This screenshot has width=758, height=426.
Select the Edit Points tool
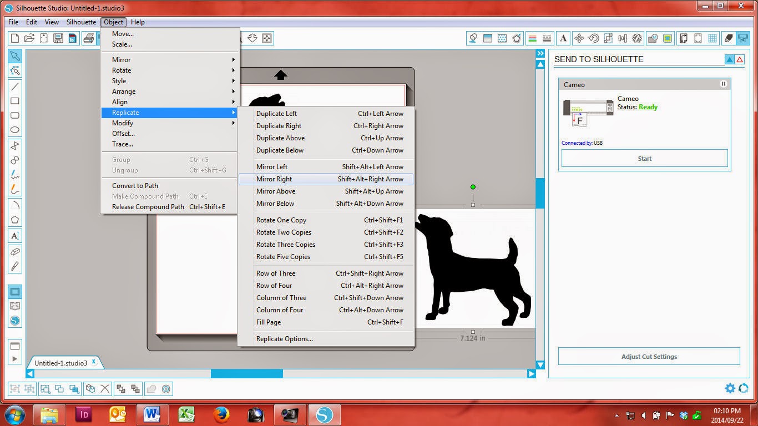pyautogui.click(x=15, y=70)
